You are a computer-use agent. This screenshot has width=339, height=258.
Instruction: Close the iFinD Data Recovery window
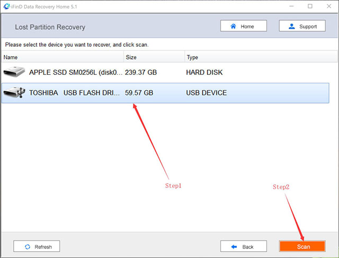pos(329,6)
